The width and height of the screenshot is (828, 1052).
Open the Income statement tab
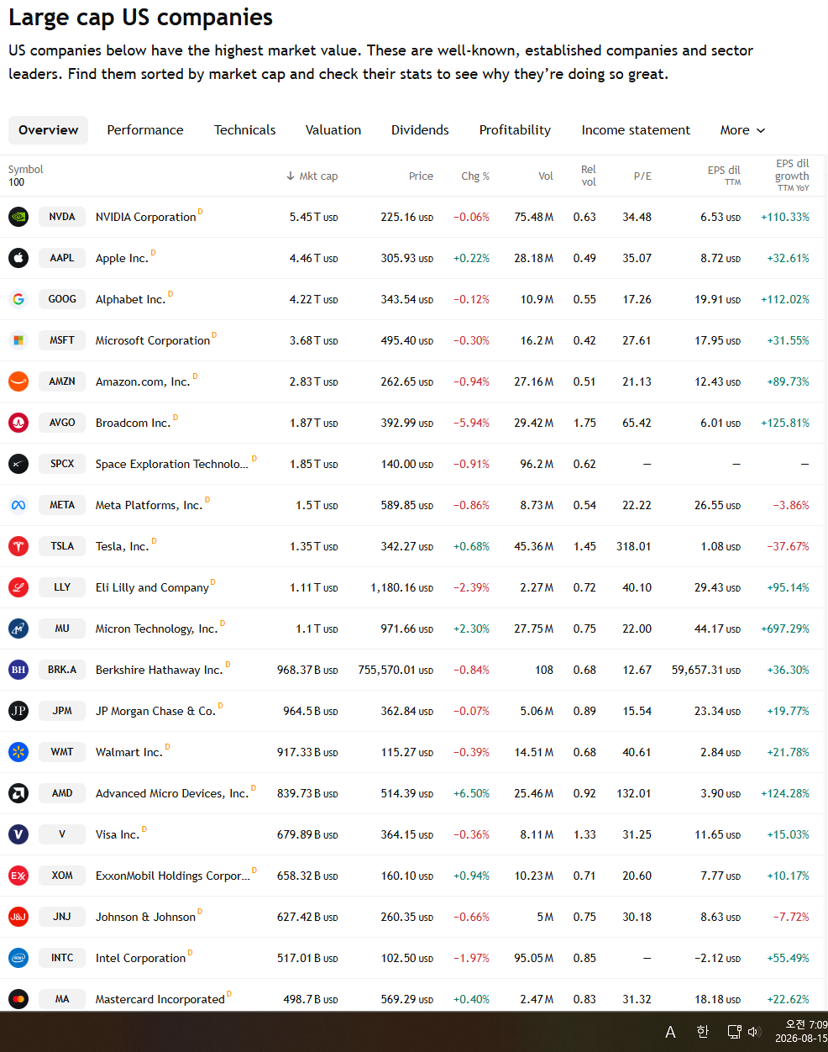(x=636, y=130)
